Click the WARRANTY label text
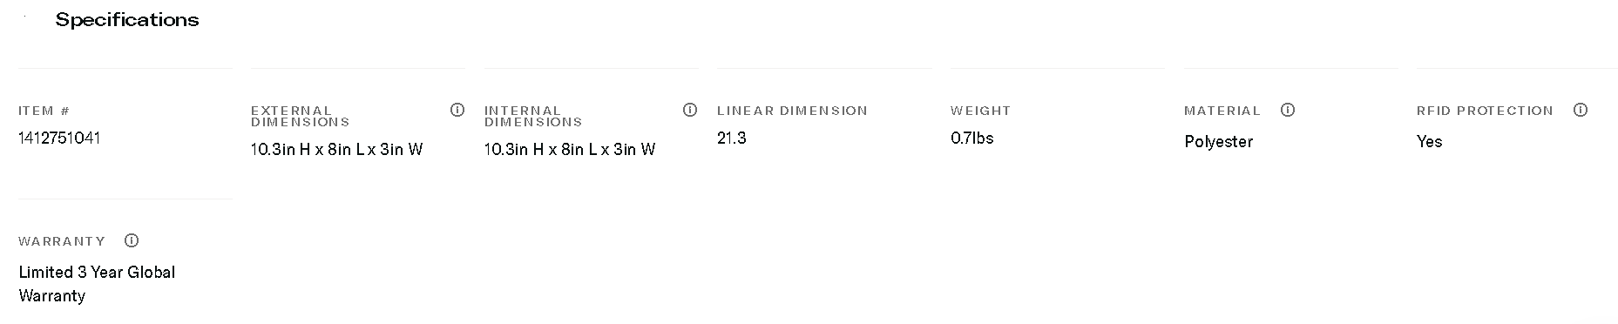This screenshot has width=1618, height=324. click(x=62, y=241)
